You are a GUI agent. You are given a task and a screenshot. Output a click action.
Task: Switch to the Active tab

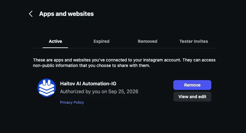click(x=56, y=41)
